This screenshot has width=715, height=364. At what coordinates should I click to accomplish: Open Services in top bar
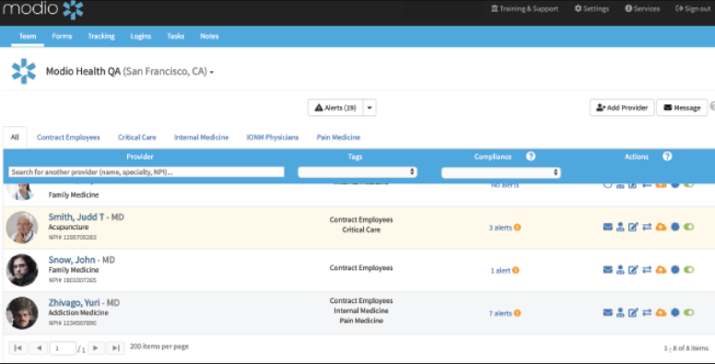click(642, 8)
